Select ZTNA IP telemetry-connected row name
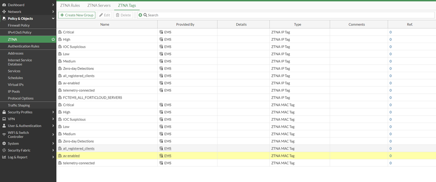The width and height of the screenshot is (436, 182). [79, 90]
